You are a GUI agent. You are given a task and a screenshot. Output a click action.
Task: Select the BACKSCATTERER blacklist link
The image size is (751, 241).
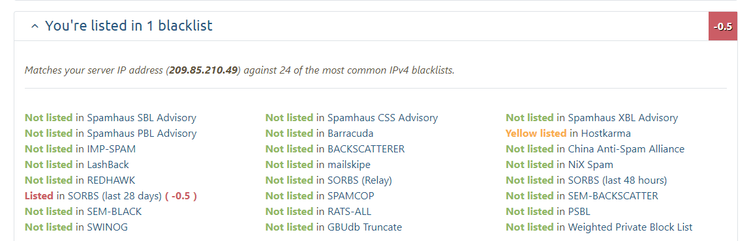(367, 149)
